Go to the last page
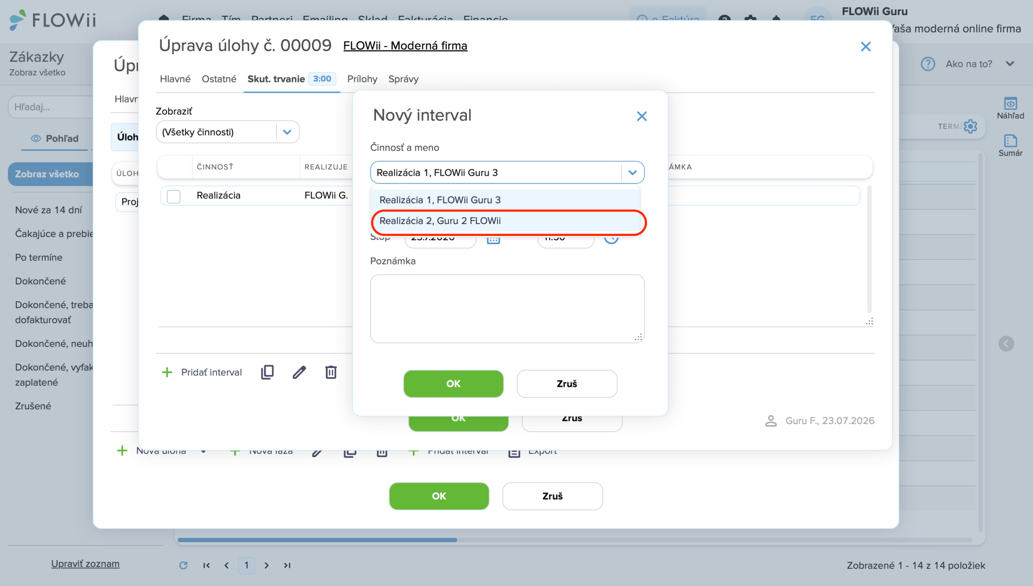This screenshot has width=1033, height=586. coord(287,565)
